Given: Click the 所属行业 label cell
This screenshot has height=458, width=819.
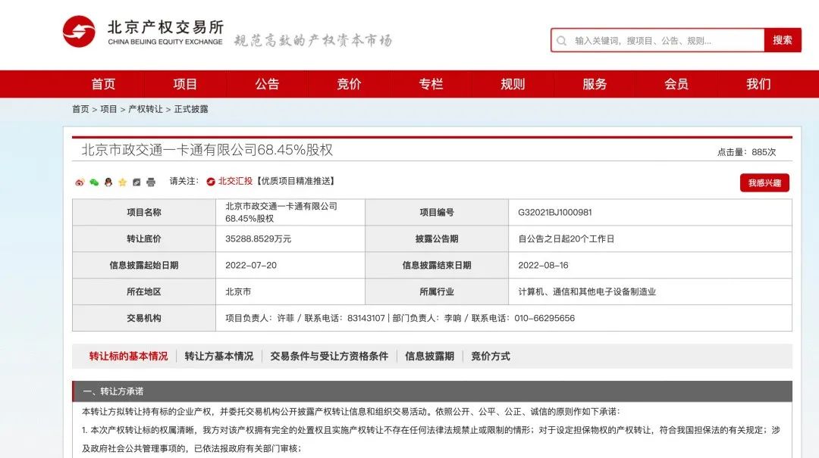Looking at the screenshot, I should pyautogui.click(x=437, y=291).
